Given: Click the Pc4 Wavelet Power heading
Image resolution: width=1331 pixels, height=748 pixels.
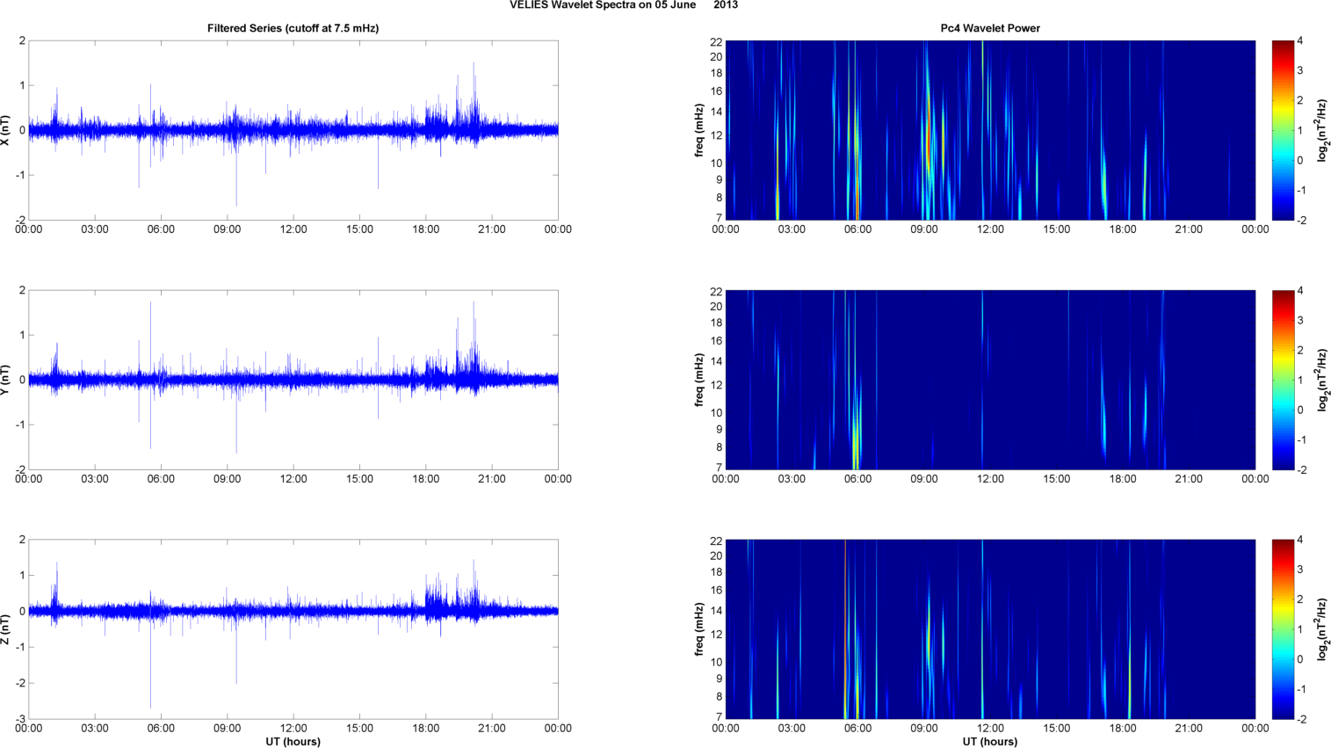Looking at the screenshot, I should click(990, 28).
